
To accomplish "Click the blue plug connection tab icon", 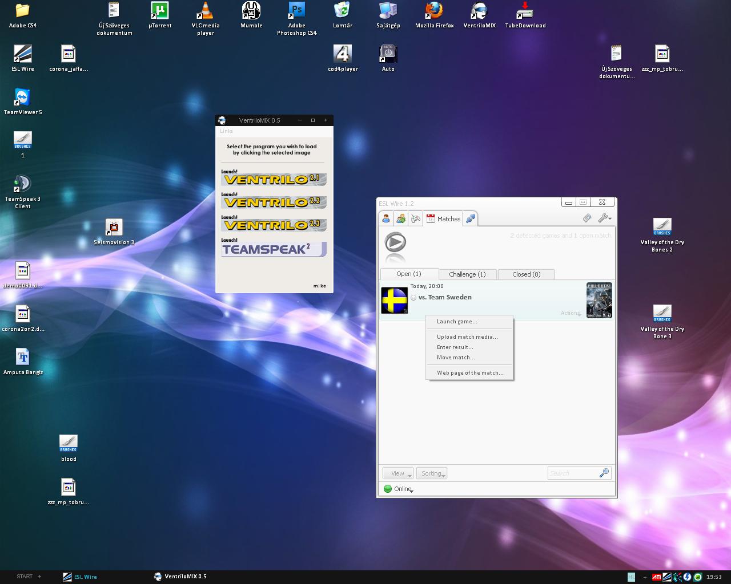I will (471, 218).
